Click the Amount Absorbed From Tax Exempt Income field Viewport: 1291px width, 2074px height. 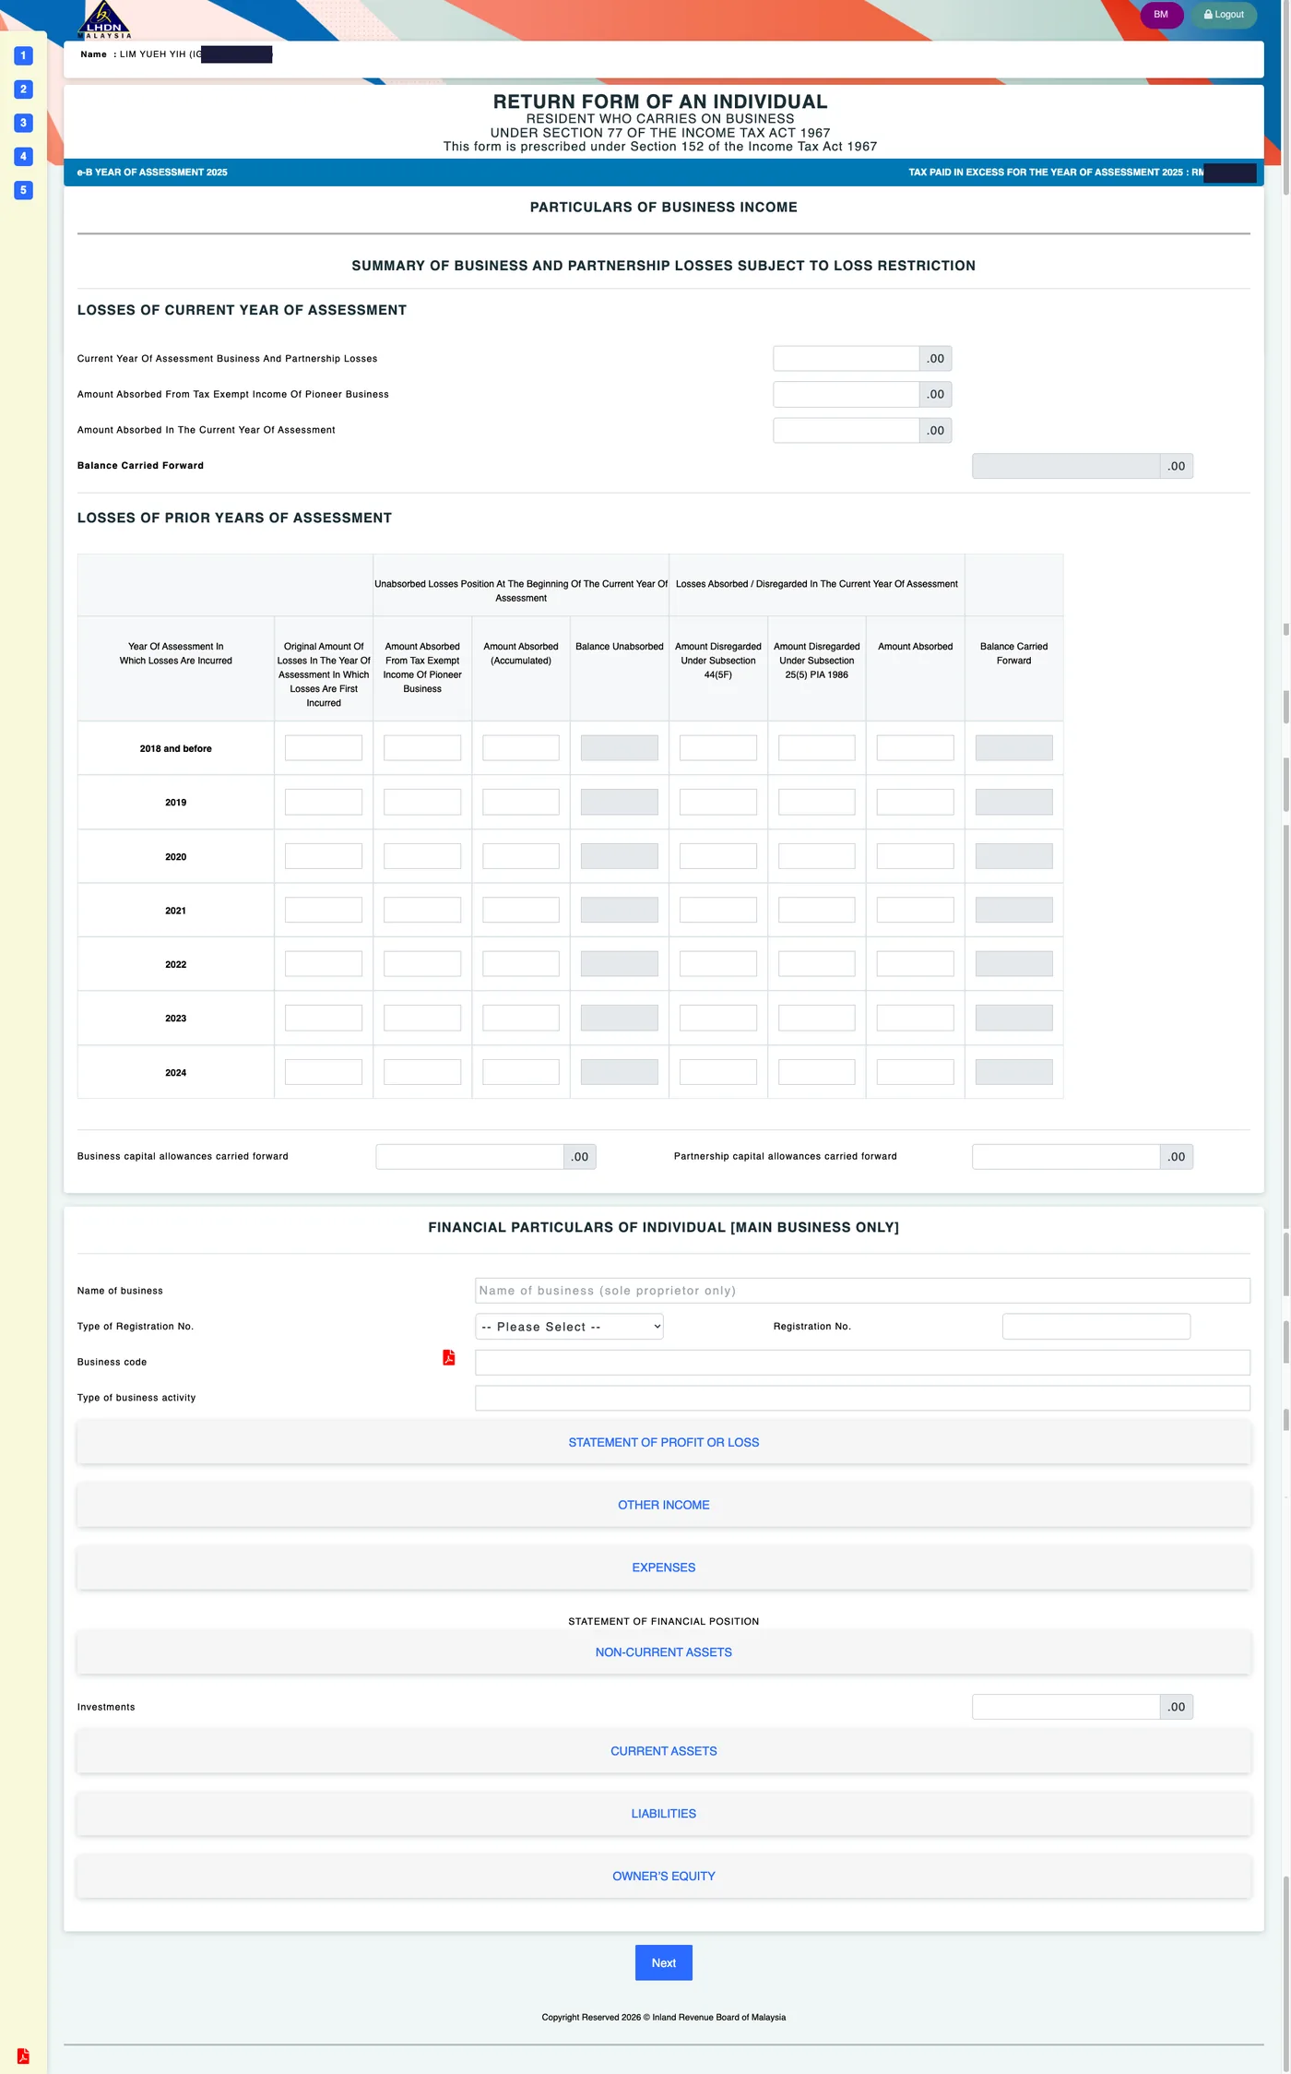(846, 395)
